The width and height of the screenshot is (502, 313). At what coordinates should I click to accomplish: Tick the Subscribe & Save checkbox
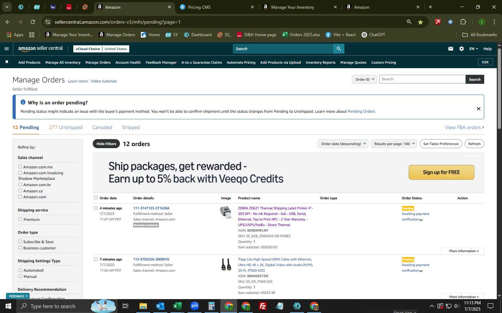pos(20,241)
